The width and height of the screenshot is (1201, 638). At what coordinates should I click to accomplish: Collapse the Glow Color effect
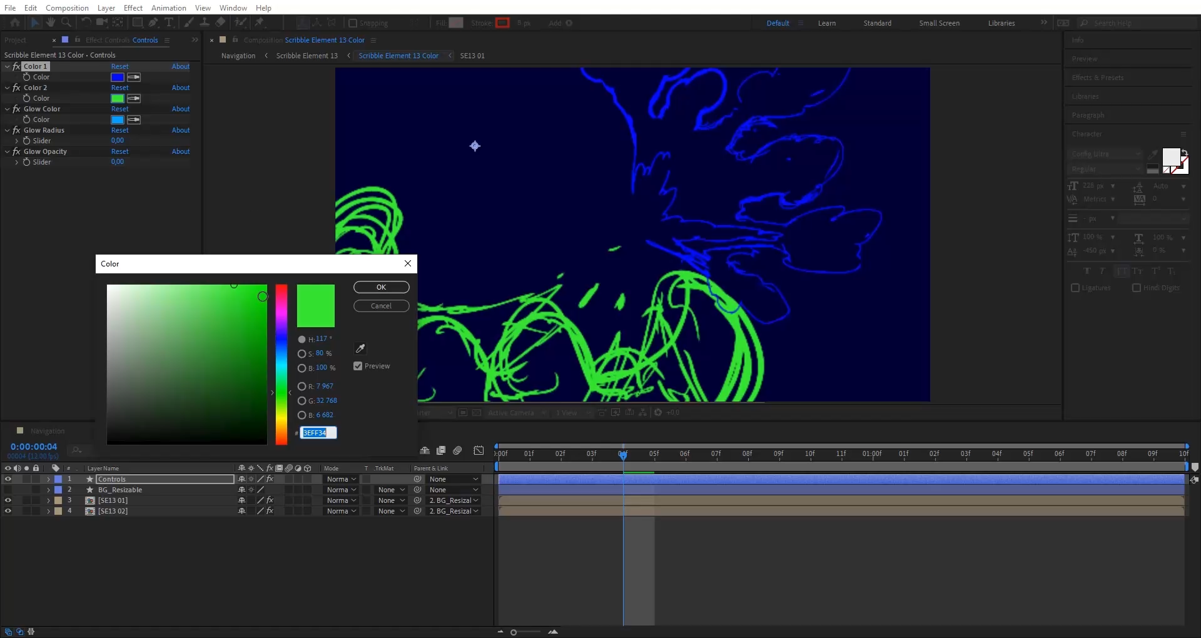[7, 109]
